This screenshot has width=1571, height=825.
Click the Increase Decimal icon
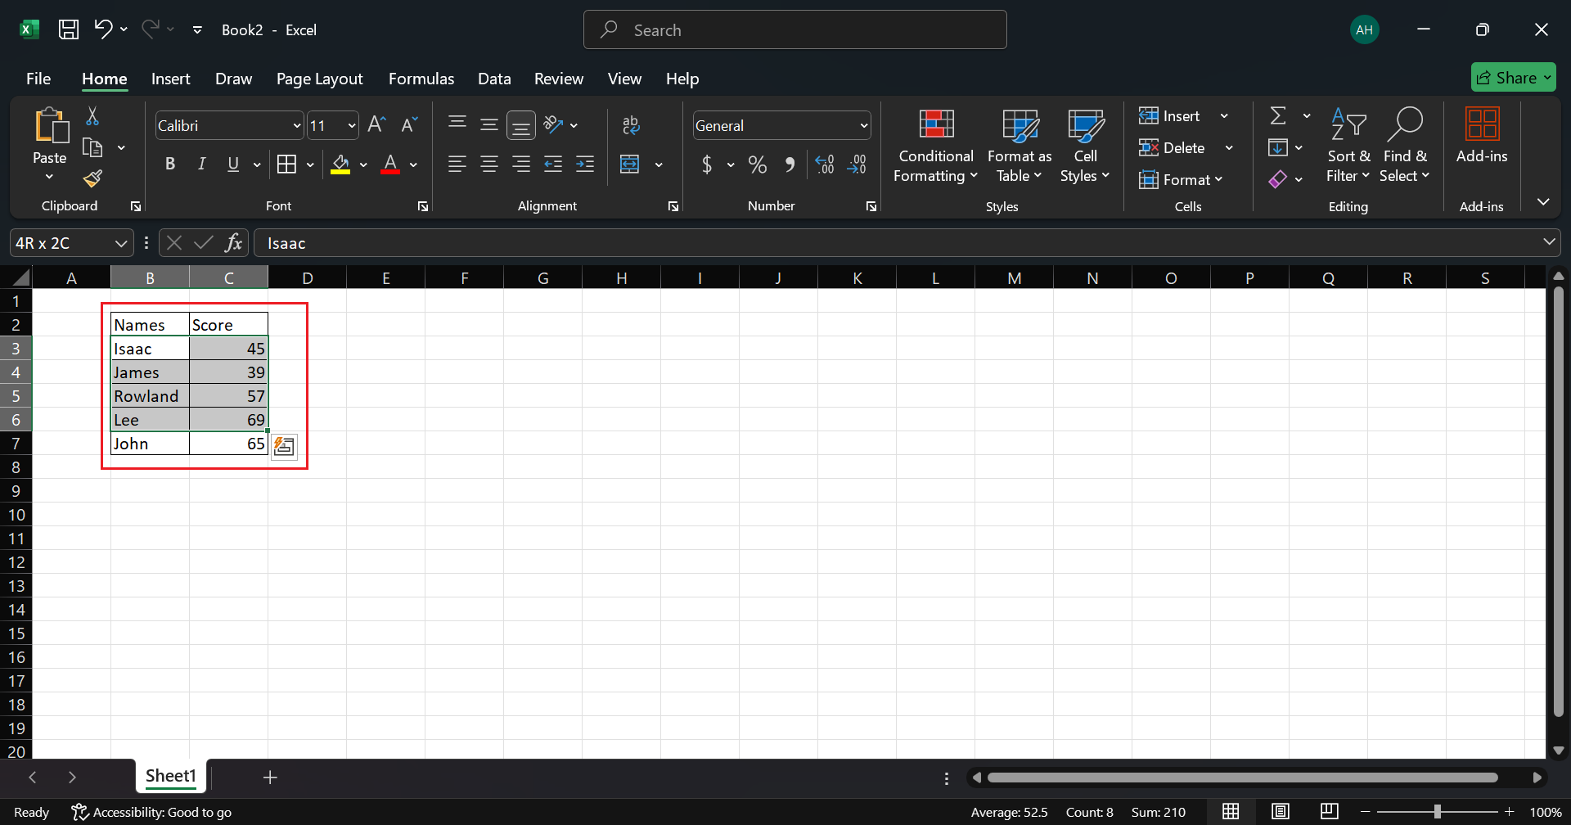(x=824, y=165)
